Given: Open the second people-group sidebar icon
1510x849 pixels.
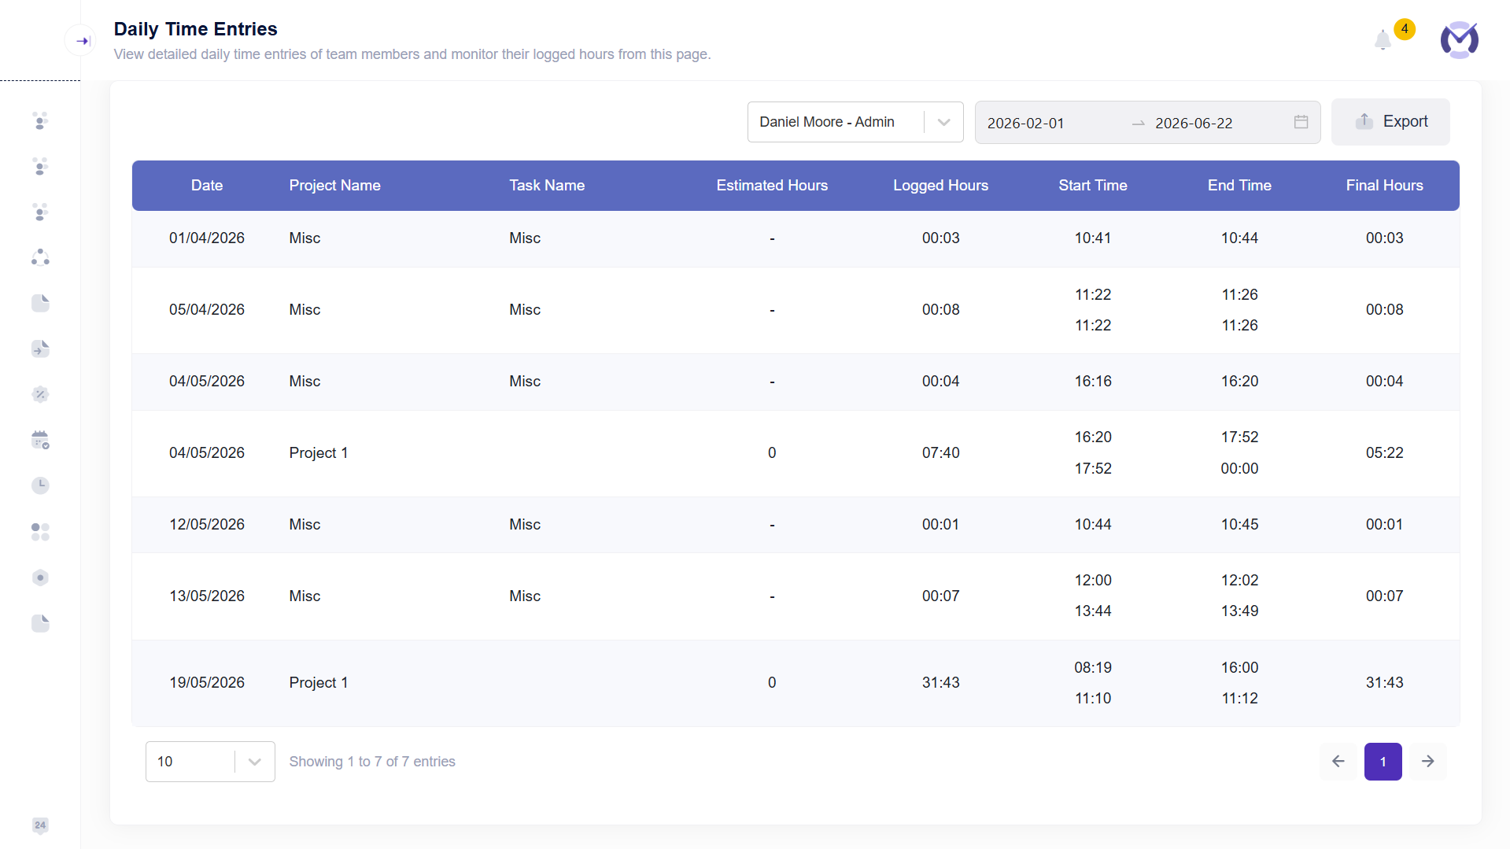Looking at the screenshot, I should pos(40,166).
